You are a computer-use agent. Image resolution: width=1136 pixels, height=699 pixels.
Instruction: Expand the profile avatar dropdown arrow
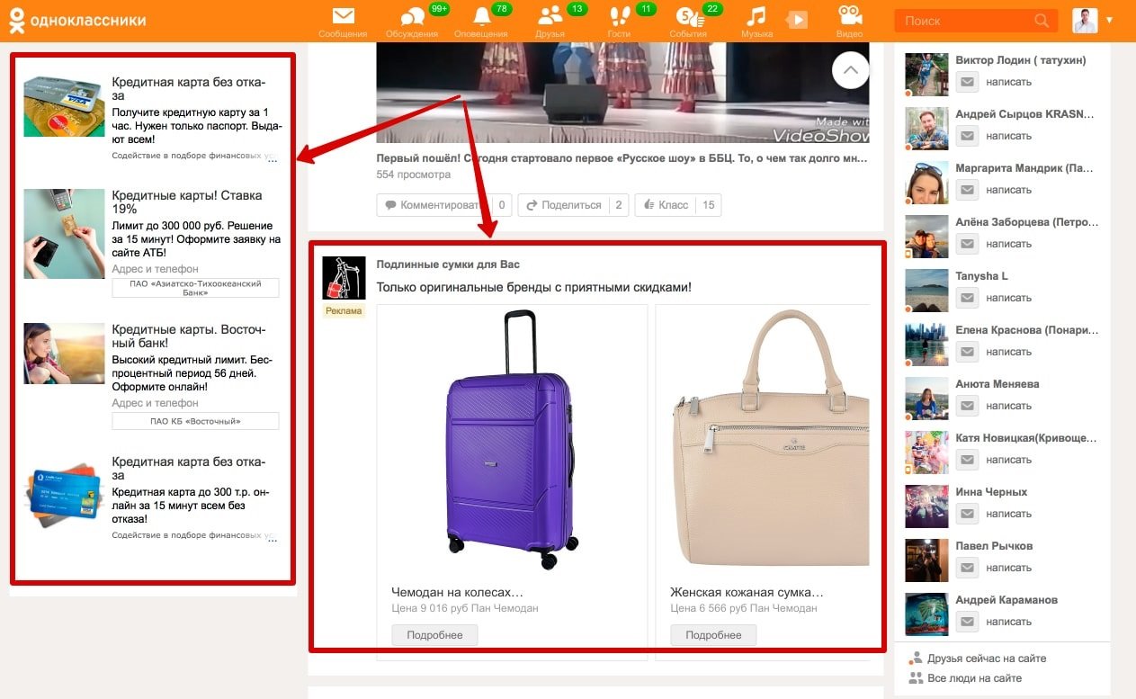(1110, 20)
